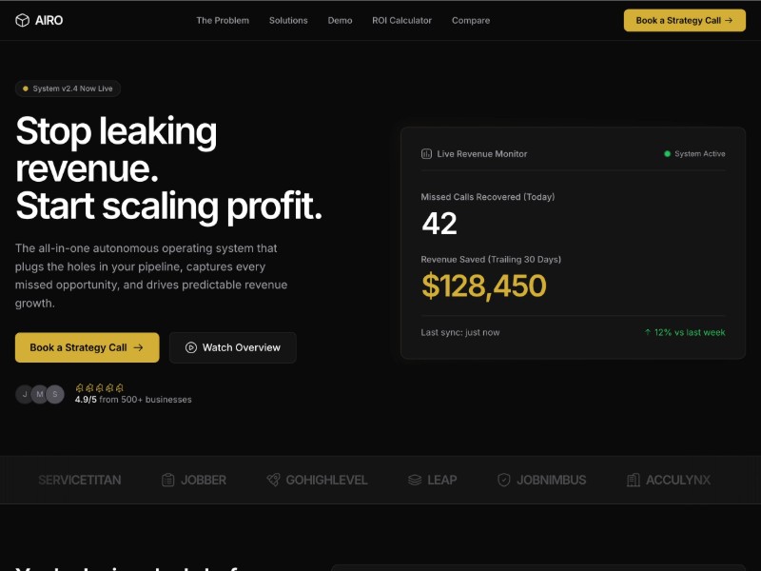Image resolution: width=761 pixels, height=571 pixels.
Task: Click the Watch Overview button
Action: 232,347
